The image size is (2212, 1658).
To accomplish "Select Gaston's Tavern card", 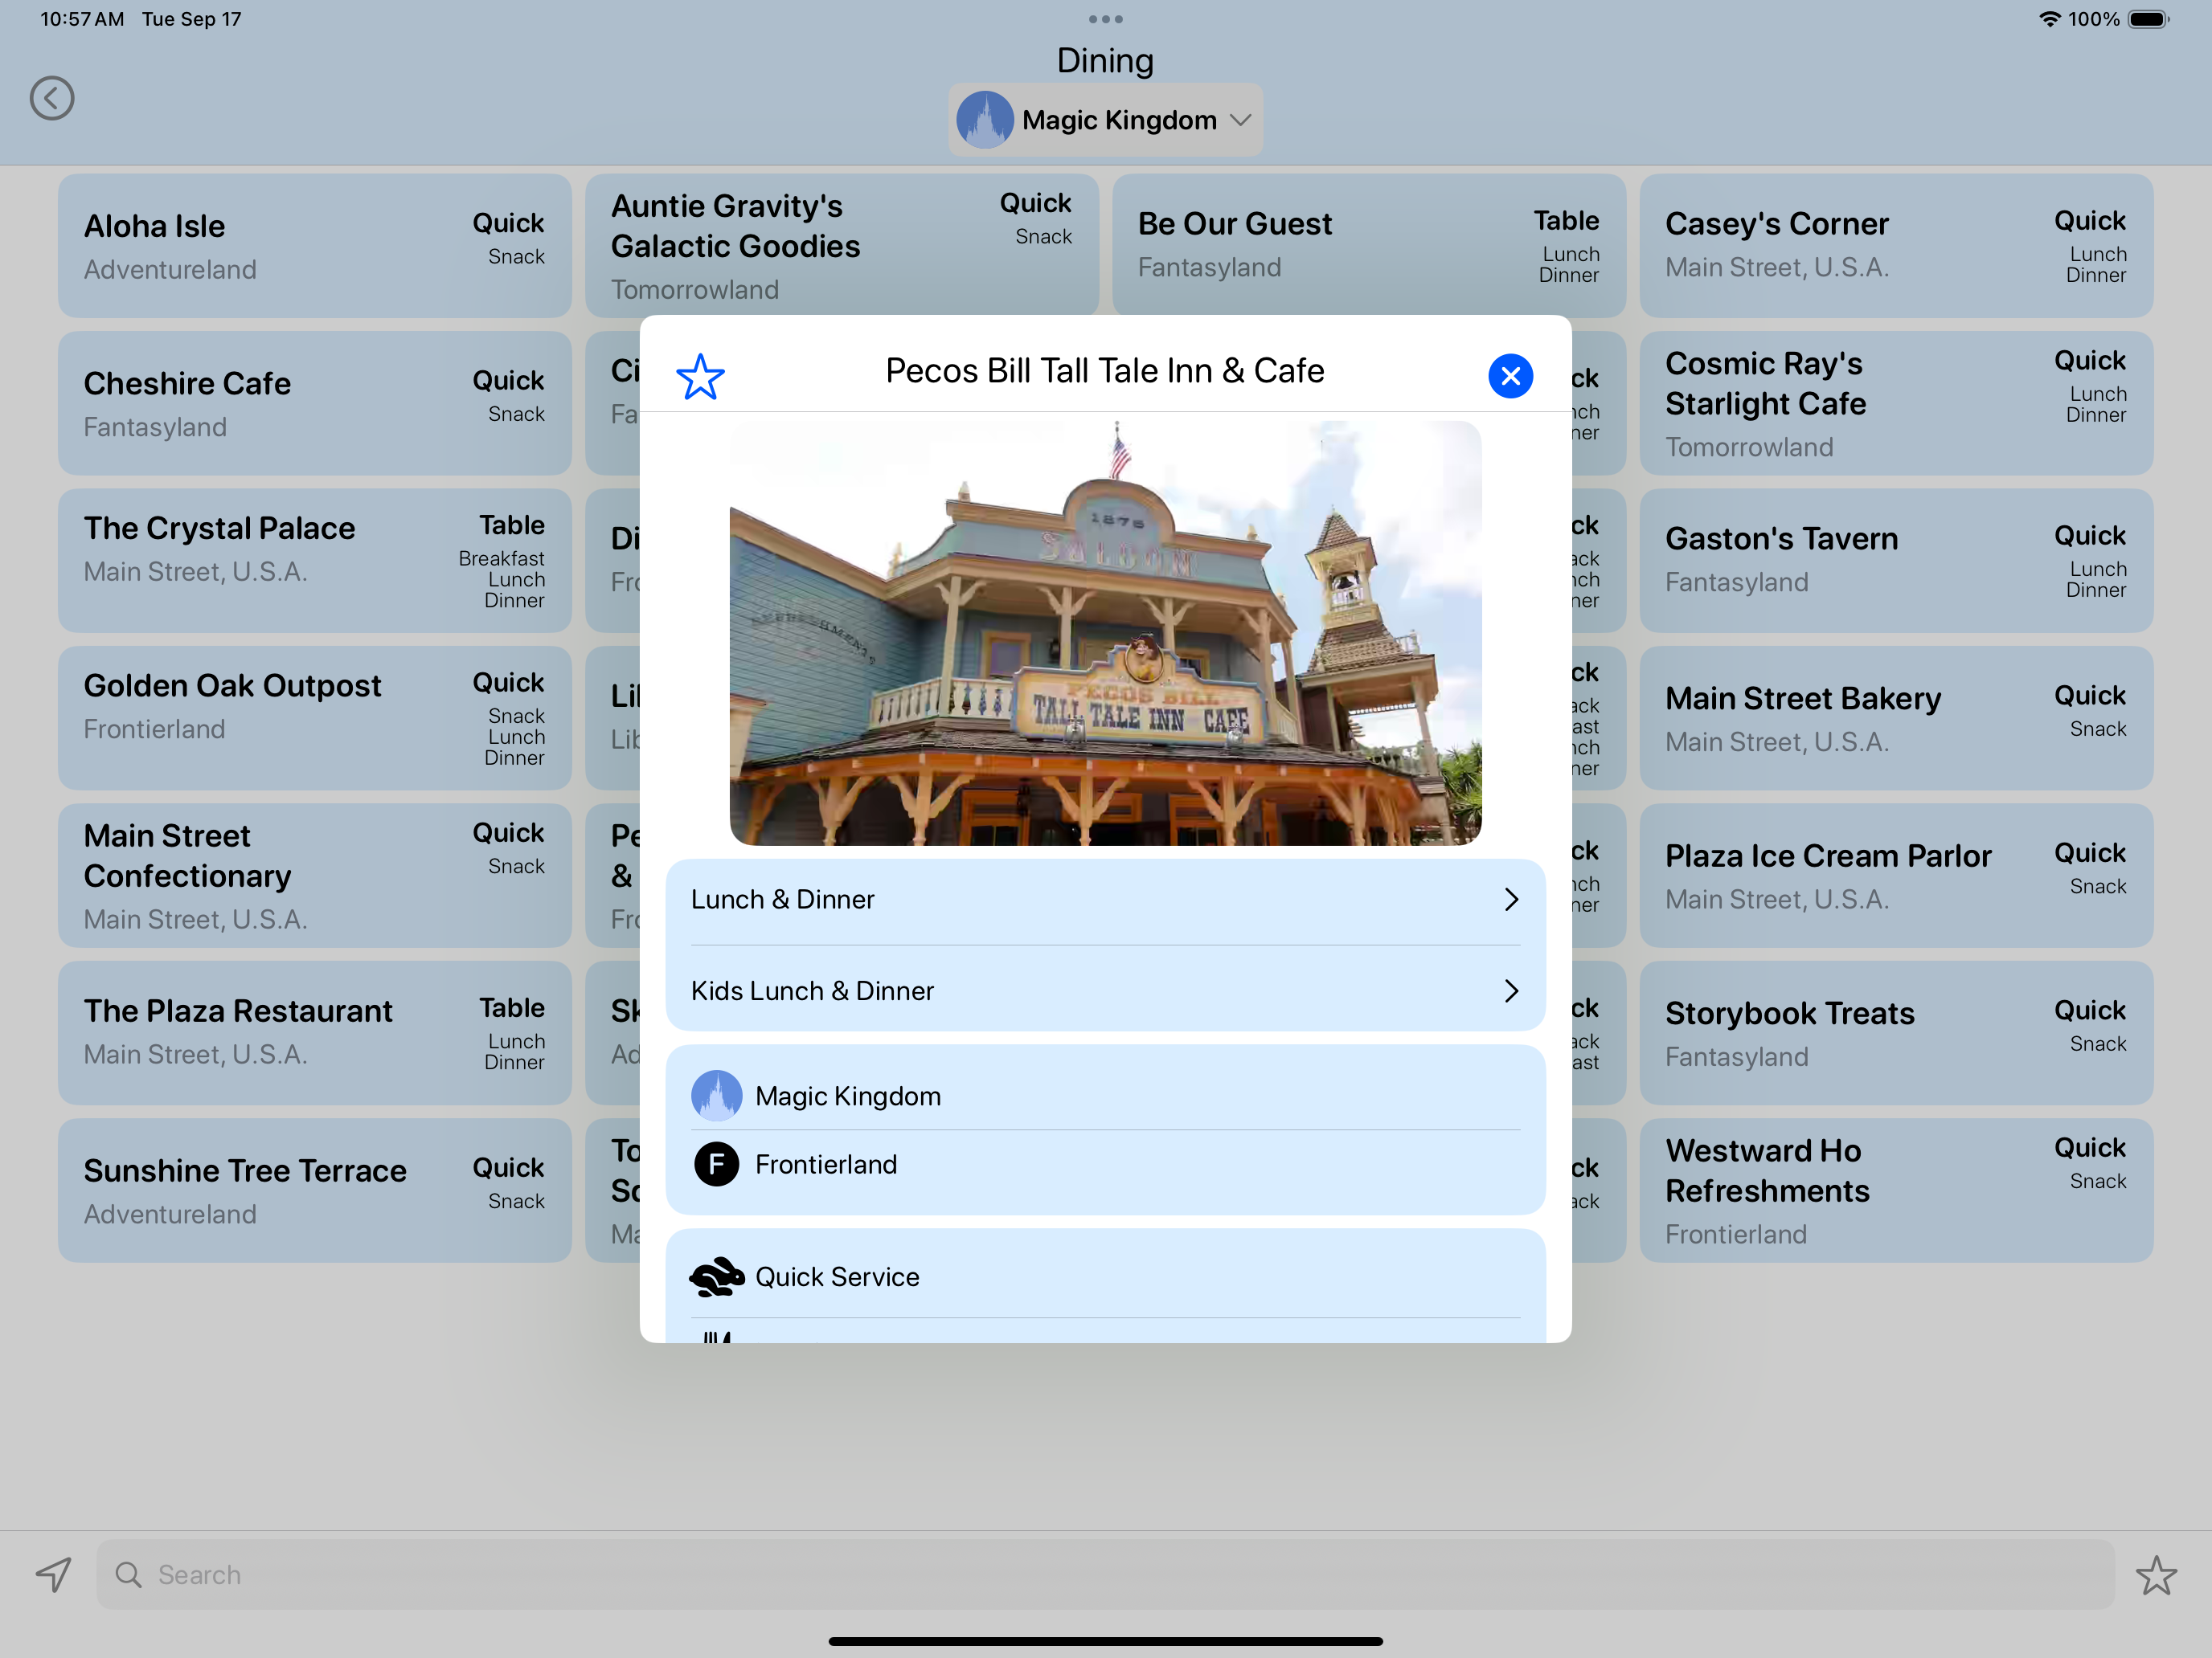I will (1896, 561).
